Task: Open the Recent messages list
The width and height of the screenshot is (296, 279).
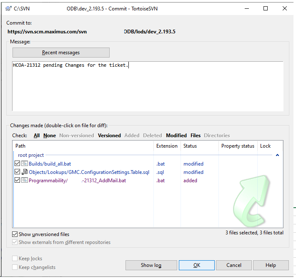Action: click(61, 53)
